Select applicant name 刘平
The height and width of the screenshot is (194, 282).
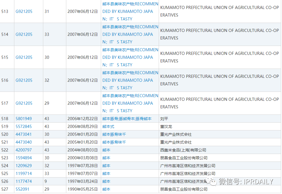[x=164, y=119]
